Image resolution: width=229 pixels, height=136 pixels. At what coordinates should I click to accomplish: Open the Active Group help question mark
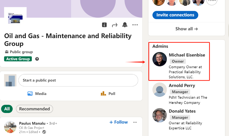click(37, 59)
